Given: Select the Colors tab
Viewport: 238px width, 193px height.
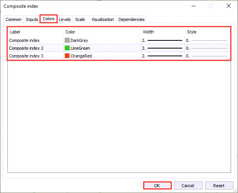Looking at the screenshot, I should pyautogui.click(x=48, y=19).
